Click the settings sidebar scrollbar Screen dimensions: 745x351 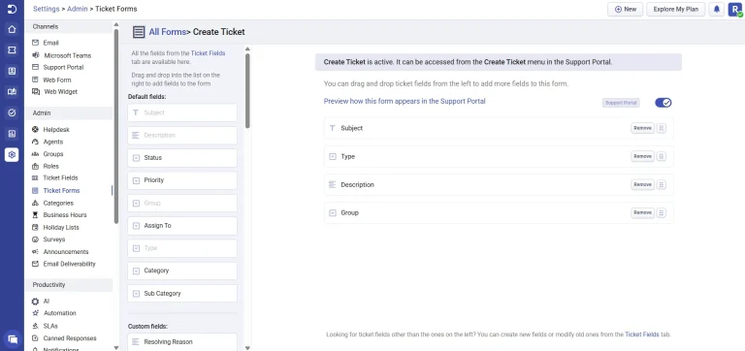tap(116, 126)
